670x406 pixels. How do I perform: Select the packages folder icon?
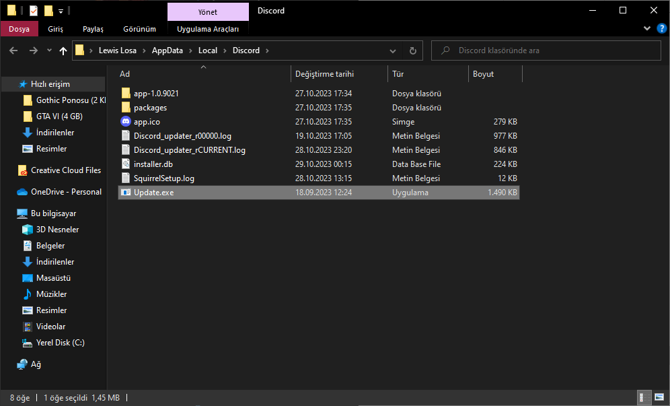click(x=126, y=107)
